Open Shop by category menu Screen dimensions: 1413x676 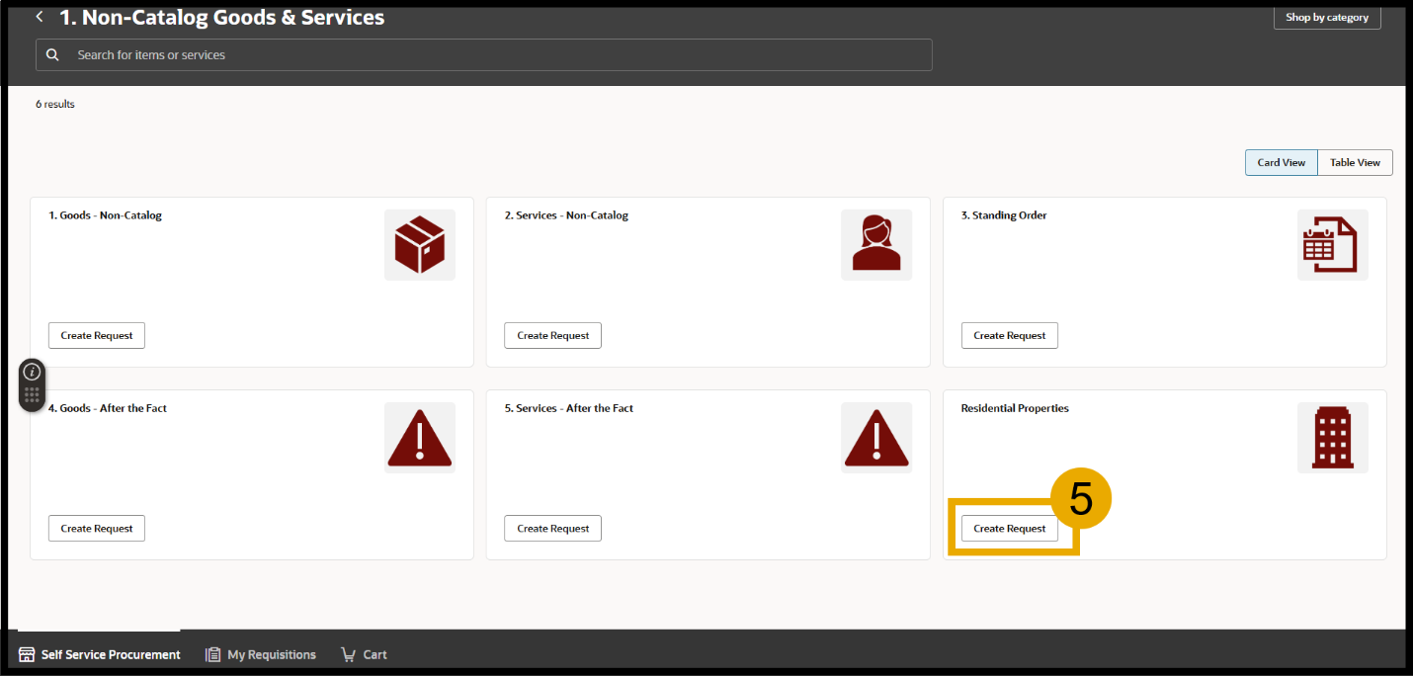click(x=1326, y=18)
